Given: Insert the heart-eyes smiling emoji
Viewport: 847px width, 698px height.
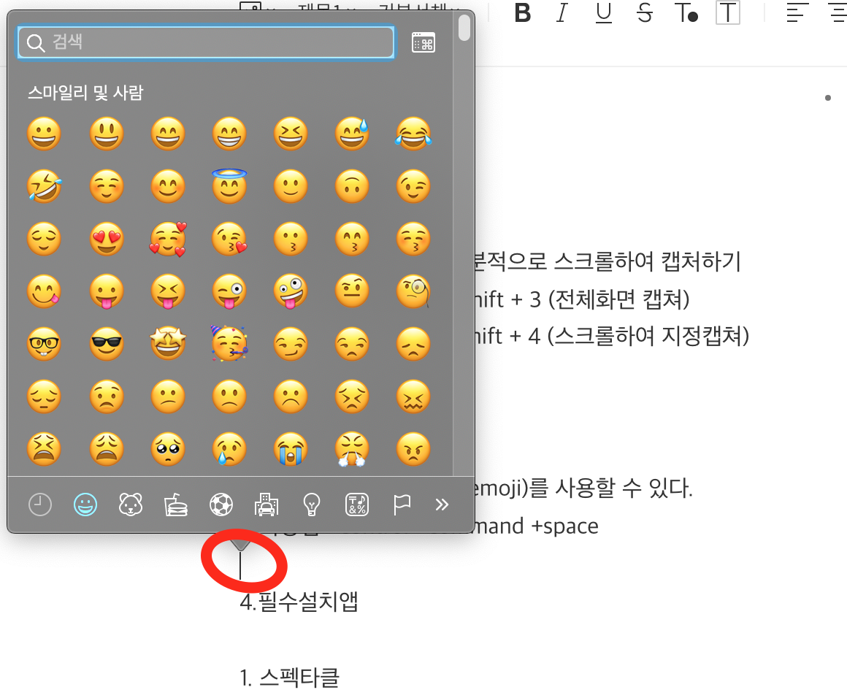Looking at the screenshot, I should [x=107, y=238].
